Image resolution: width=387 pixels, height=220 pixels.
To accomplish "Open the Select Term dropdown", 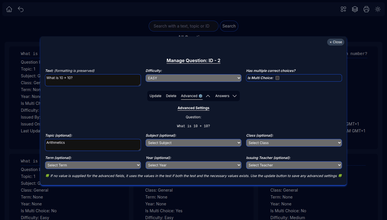I will [x=93, y=165].
